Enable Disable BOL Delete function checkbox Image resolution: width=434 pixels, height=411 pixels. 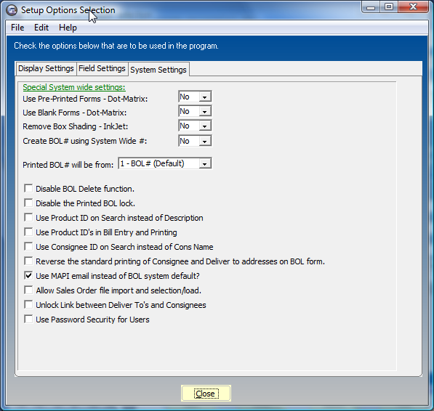click(x=28, y=189)
